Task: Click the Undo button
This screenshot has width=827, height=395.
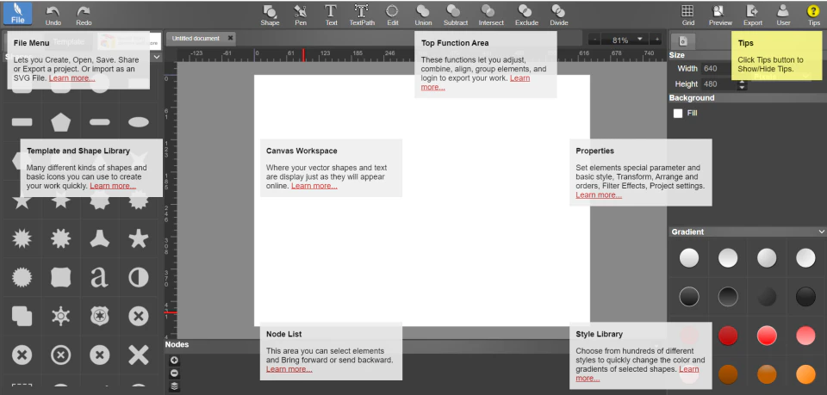Action: 53,15
